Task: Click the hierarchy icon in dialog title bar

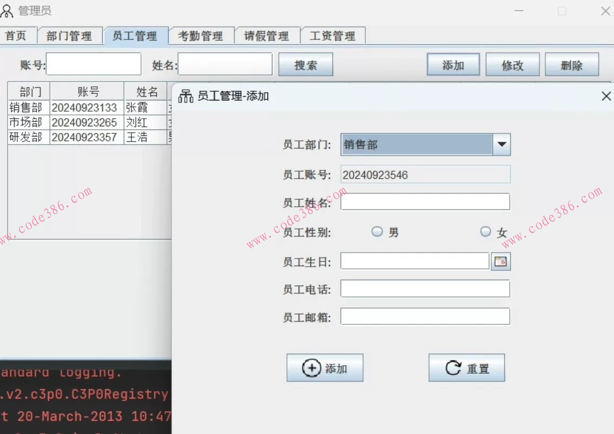Action: [185, 96]
